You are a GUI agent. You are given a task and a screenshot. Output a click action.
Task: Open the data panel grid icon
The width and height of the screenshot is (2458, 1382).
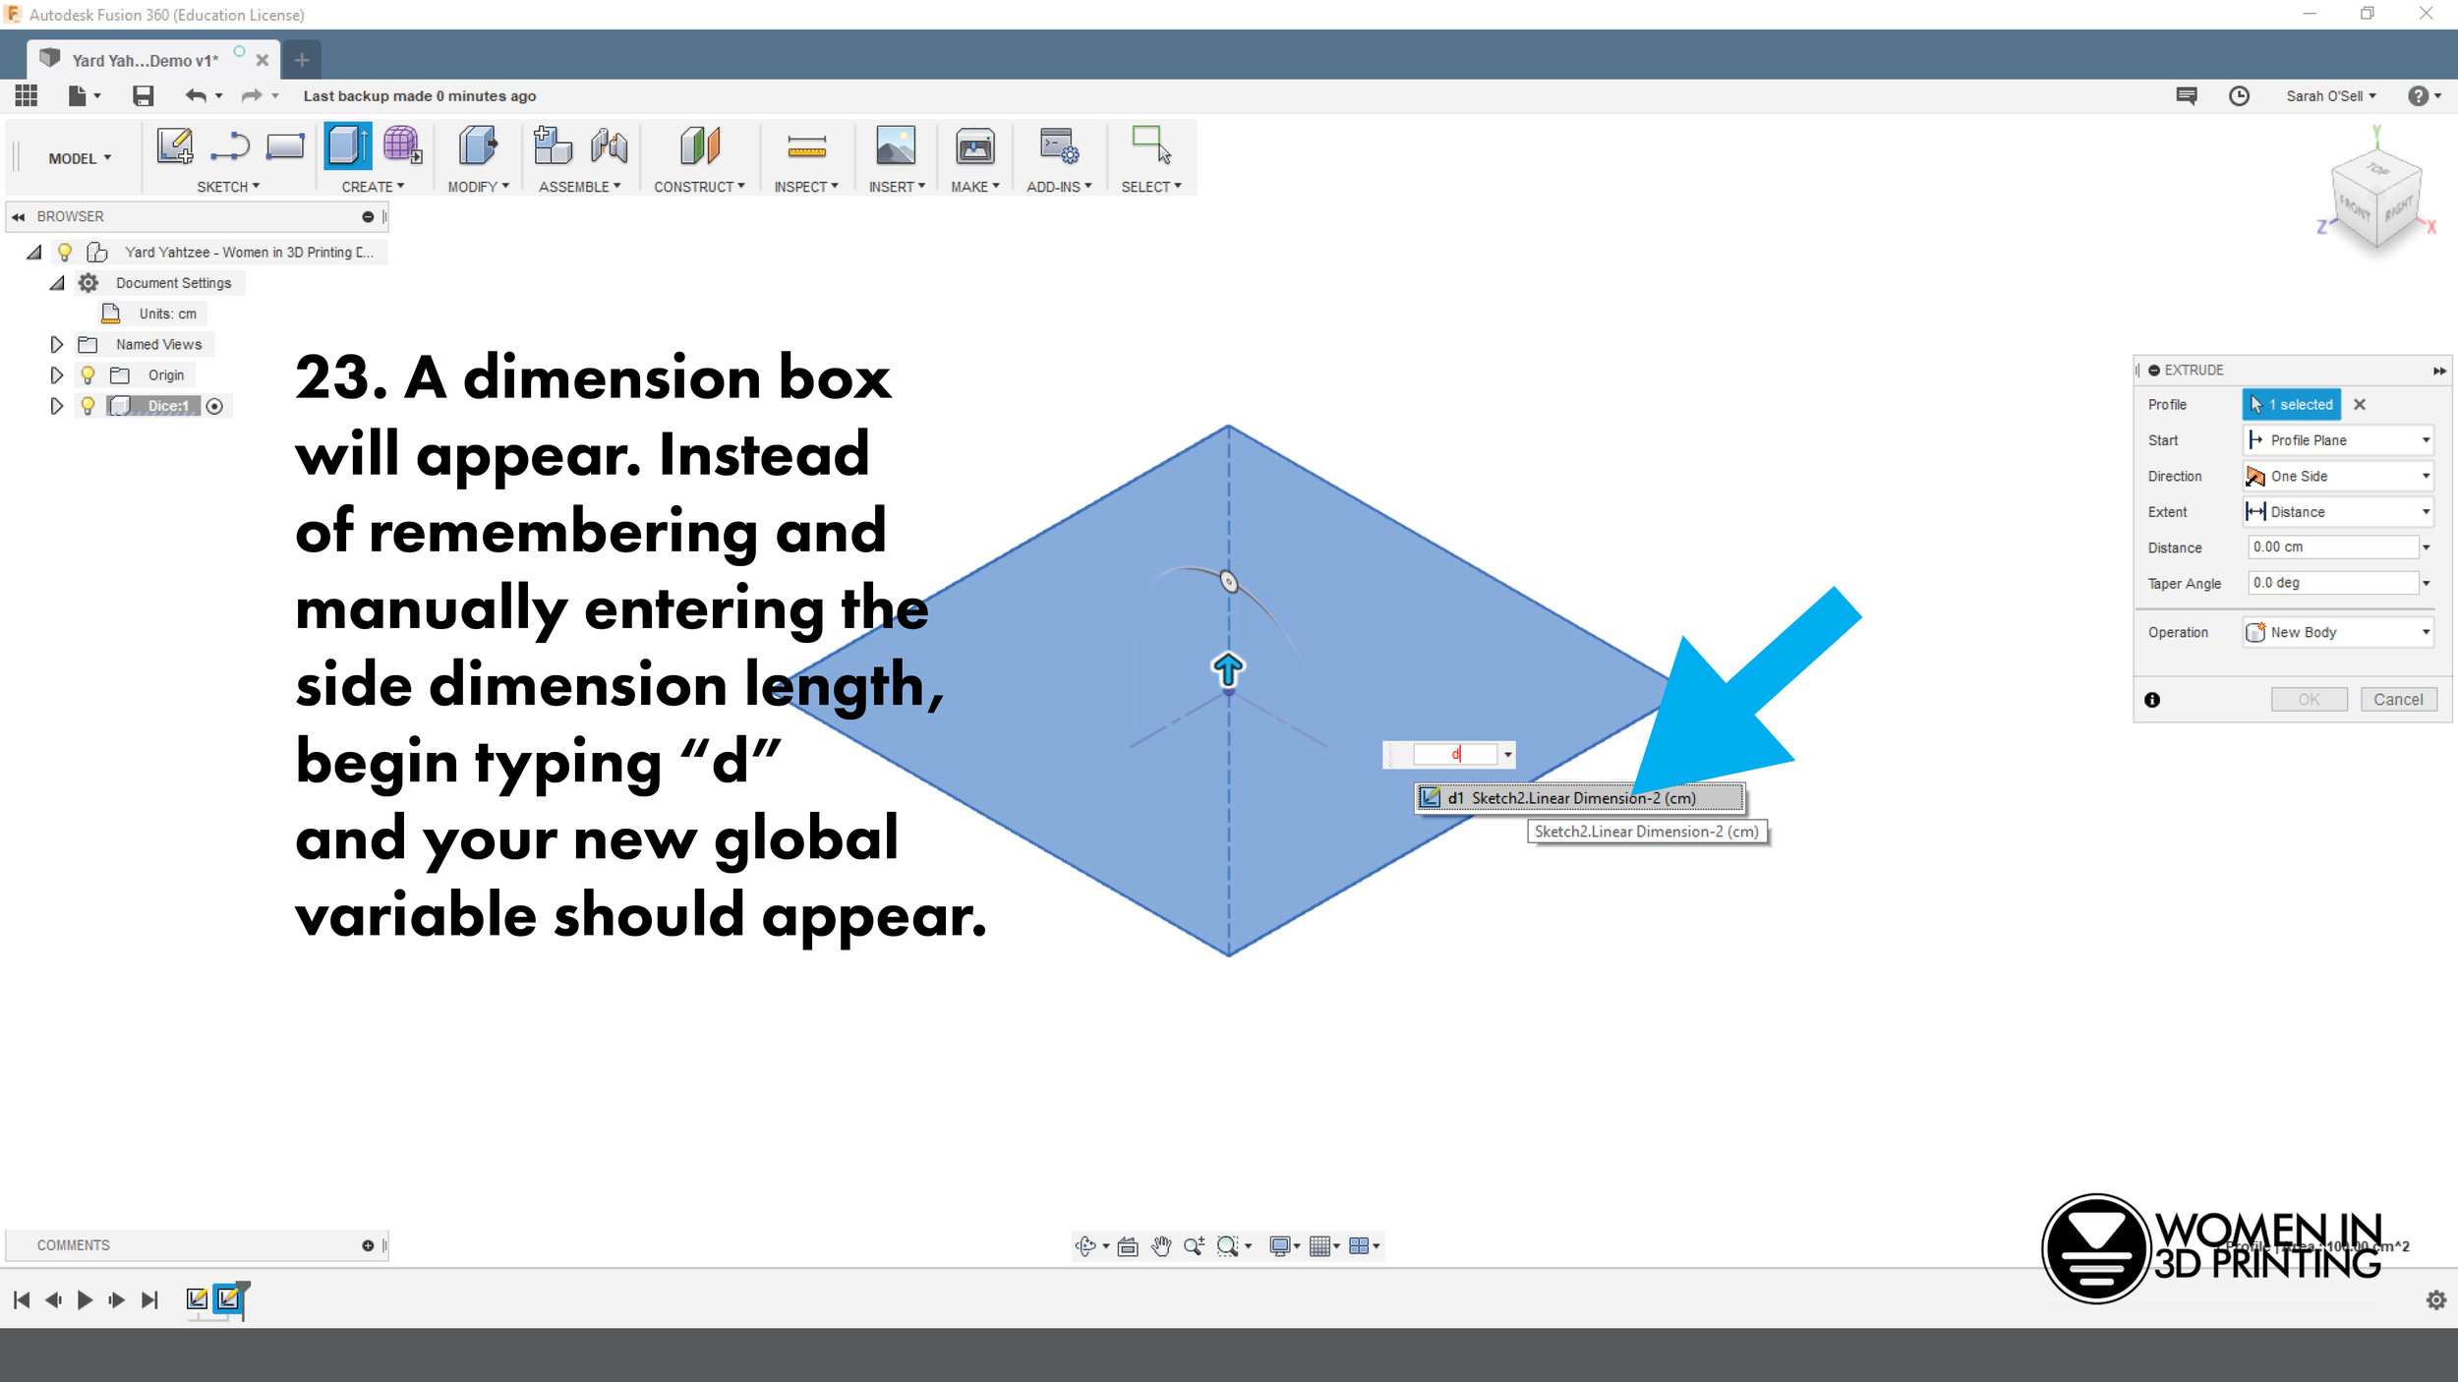pyautogui.click(x=27, y=95)
